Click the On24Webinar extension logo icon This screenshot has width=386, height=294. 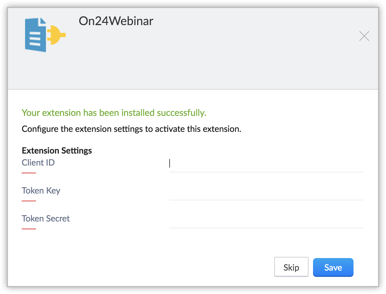45,35
